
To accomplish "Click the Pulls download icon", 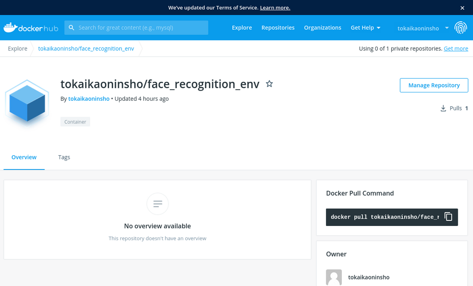I will click(x=443, y=108).
